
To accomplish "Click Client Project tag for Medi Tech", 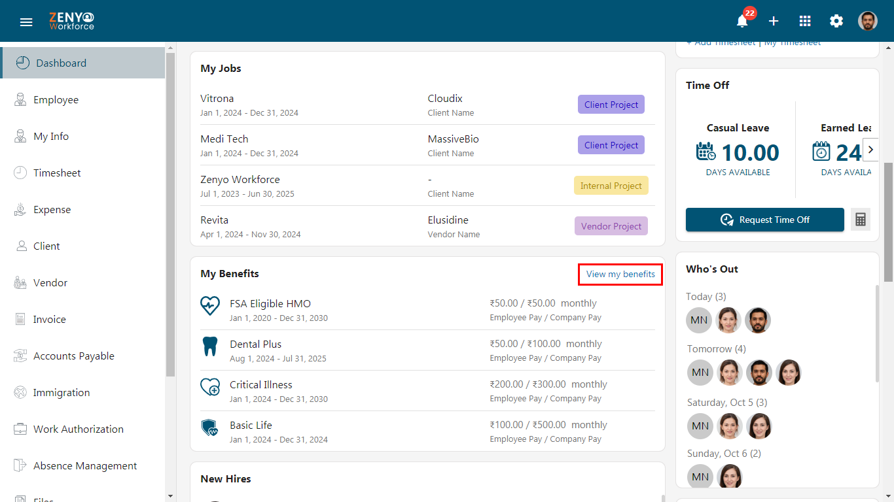I will [611, 145].
